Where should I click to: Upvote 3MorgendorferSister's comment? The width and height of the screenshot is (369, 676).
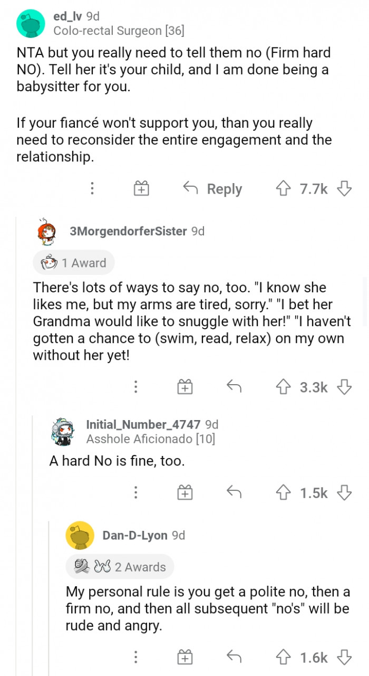[284, 387]
